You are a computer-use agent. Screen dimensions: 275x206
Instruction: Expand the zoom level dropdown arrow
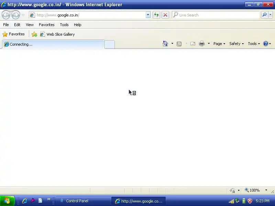pos(266,190)
